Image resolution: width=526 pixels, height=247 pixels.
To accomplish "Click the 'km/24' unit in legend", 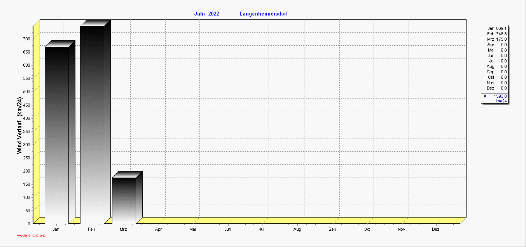I will (x=501, y=101).
